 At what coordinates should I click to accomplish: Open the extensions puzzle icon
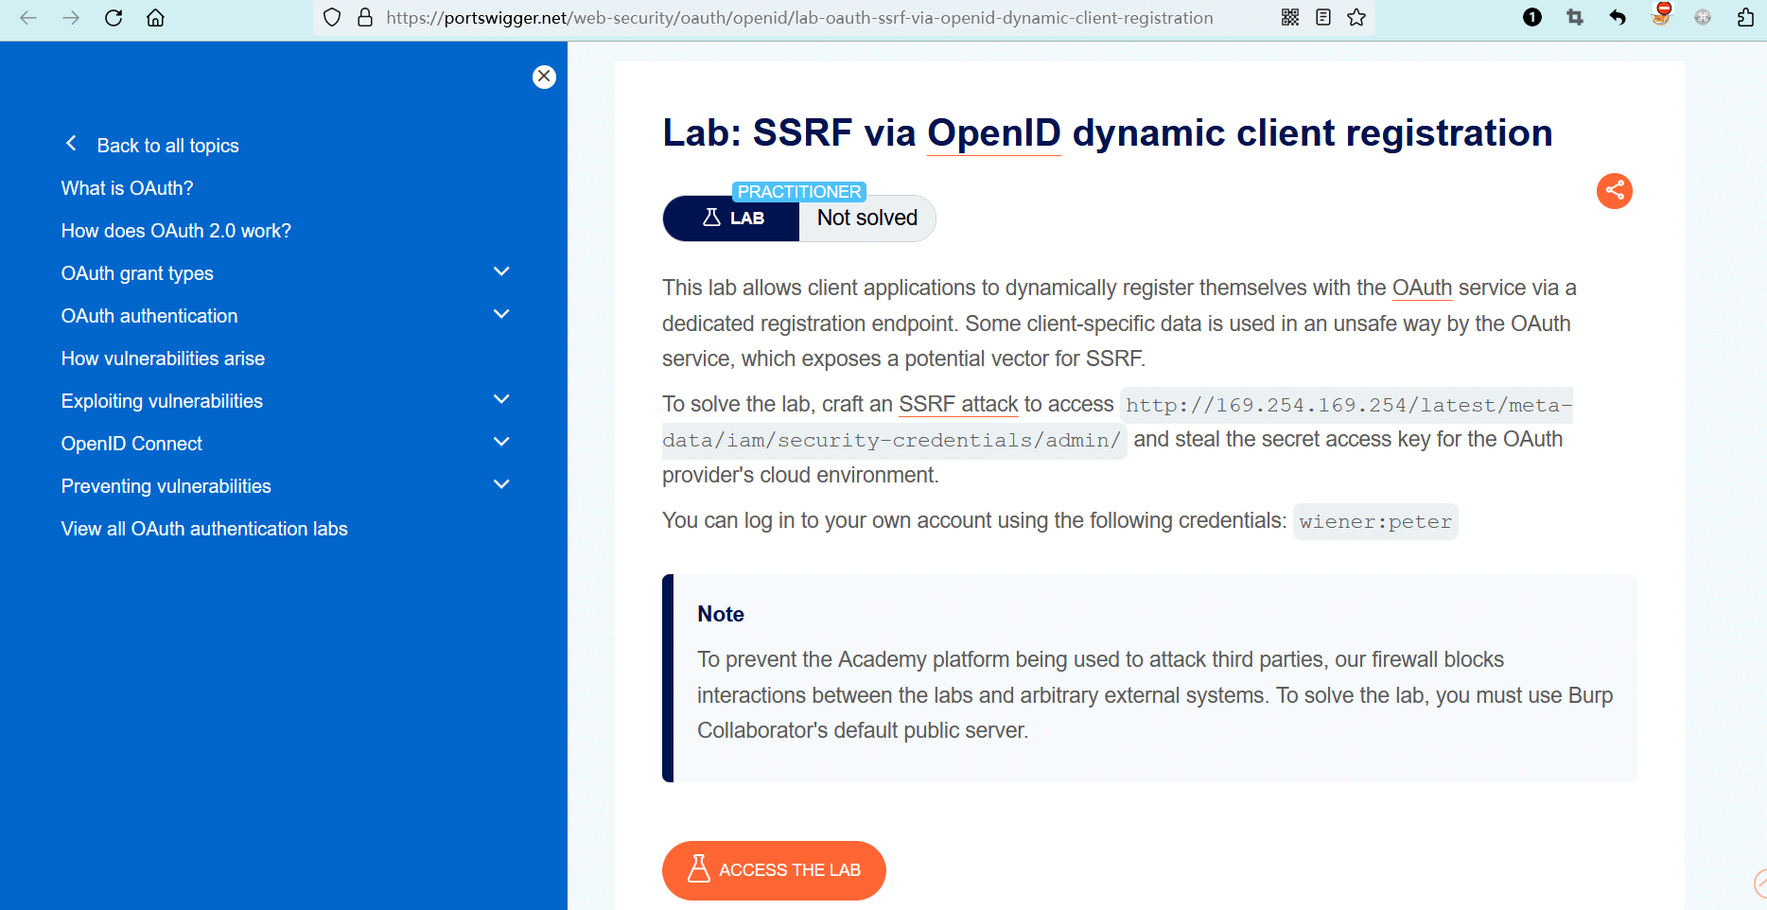click(x=1745, y=18)
